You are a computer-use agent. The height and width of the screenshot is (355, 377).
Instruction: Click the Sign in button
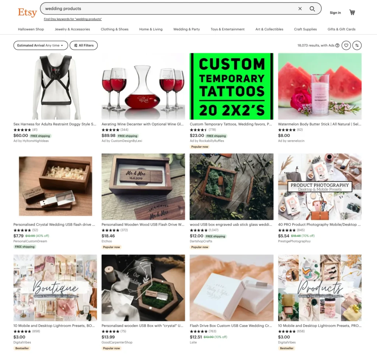pos(335,13)
